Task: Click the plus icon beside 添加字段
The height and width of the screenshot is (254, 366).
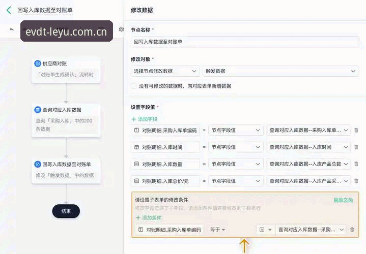Action: coord(134,119)
